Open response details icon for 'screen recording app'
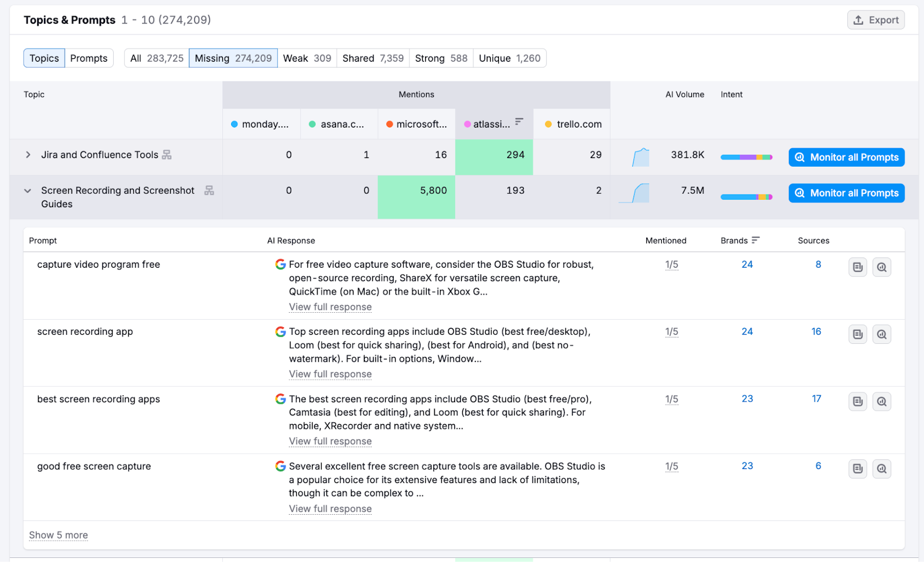924x562 pixels. tap(858, 334)
